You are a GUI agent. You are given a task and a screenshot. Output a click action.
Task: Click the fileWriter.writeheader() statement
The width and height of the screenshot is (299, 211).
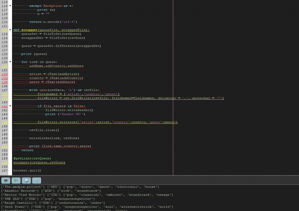tap(69, 110)
